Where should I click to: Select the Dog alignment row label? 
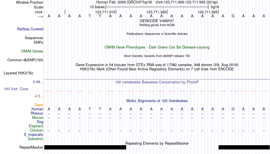[x=40, y=122]
